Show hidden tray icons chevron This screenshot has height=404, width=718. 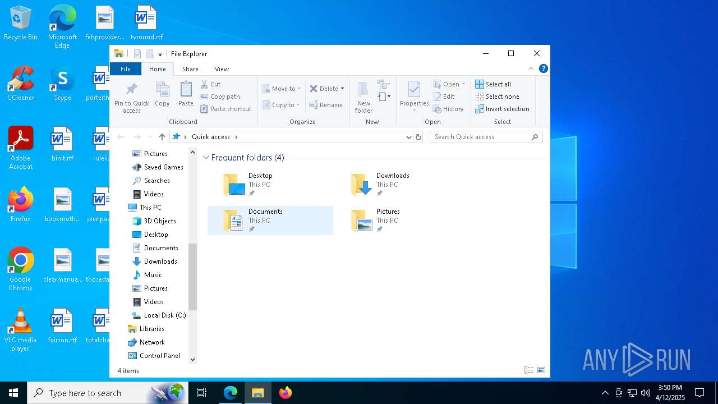(x=605, y=393)
